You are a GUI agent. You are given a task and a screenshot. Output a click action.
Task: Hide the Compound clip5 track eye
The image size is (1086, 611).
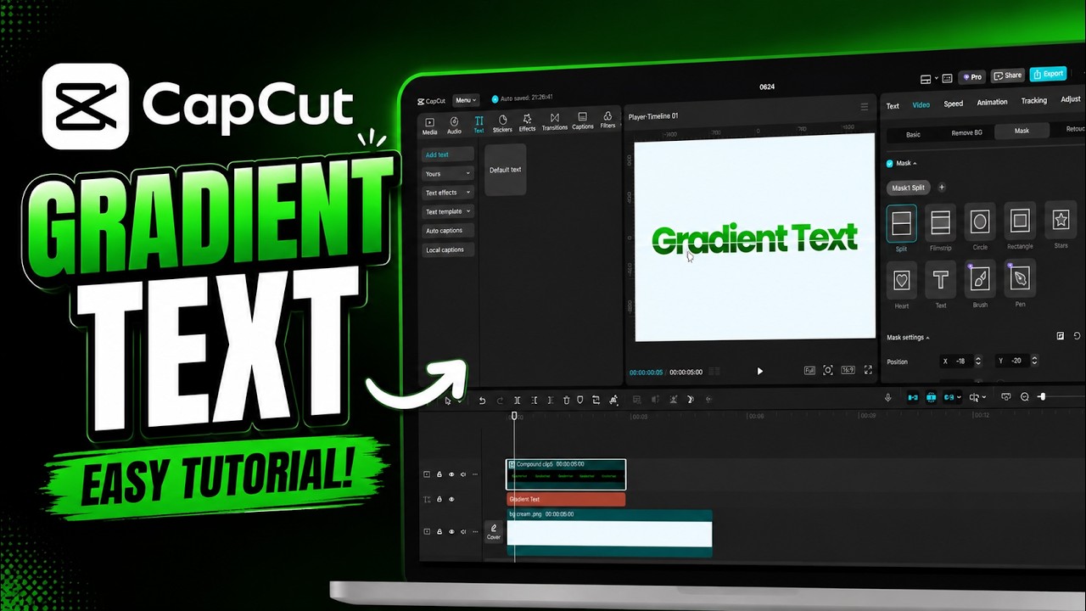pyautogui.click(x=451, y=474)
